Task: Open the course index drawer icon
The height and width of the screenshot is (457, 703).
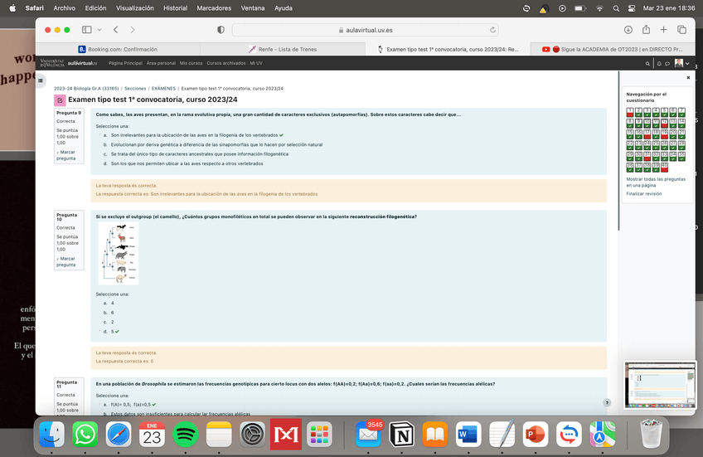Action: [41, 80]
